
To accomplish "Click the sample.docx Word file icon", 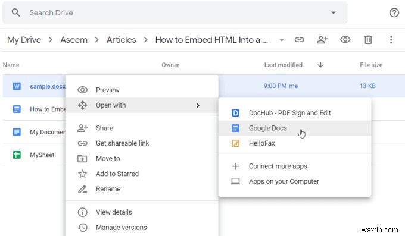I will point(17,86).
